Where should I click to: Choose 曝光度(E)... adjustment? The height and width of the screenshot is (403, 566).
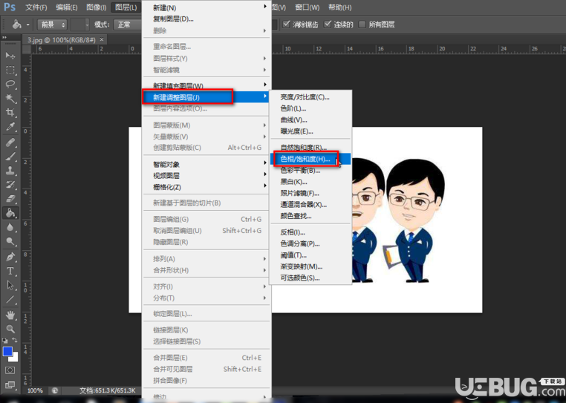click(310, 131)
